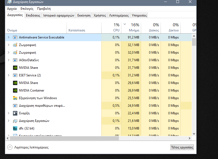
Task: Click the Έναρξη process icon
Action: [15, 113]
